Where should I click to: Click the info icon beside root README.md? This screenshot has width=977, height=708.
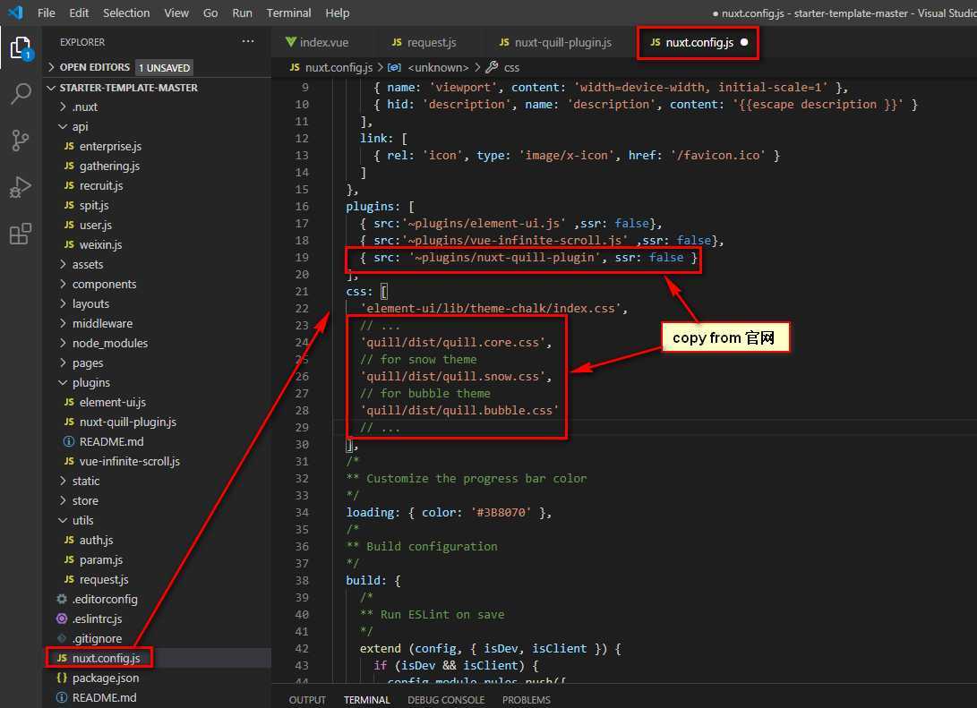pos(62,697)
